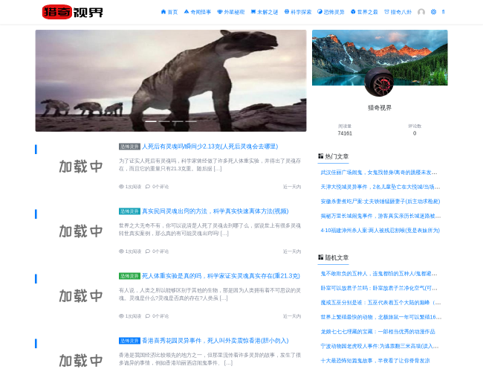This screenshot has width=483, height=372.
Task: Open hot article about 武汉佳丽广场闹鬼
Action: point(380,173)
